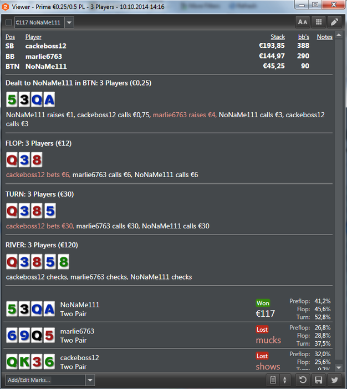The height and width of the screenshot is (389, 347).
Task: Open the grid layout view icon
Action: [319, 22]
